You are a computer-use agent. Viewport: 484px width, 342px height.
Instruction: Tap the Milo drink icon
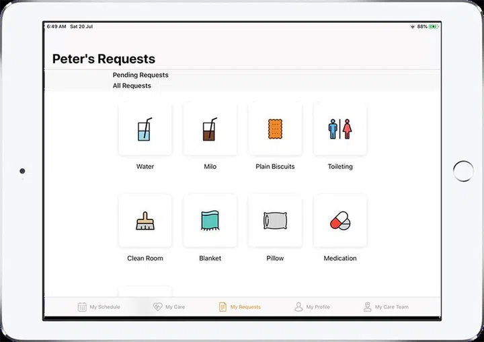[x=210, y=129]
